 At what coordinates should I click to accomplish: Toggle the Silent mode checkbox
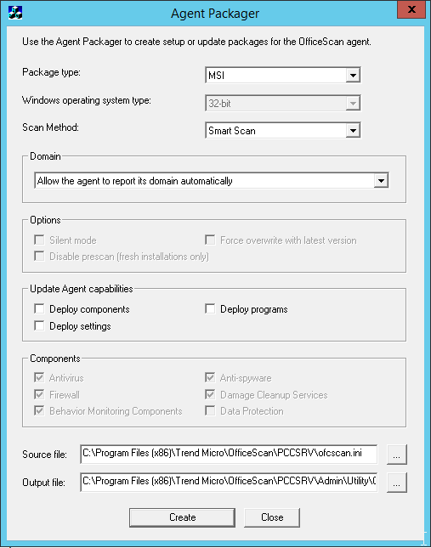point(39,240)
